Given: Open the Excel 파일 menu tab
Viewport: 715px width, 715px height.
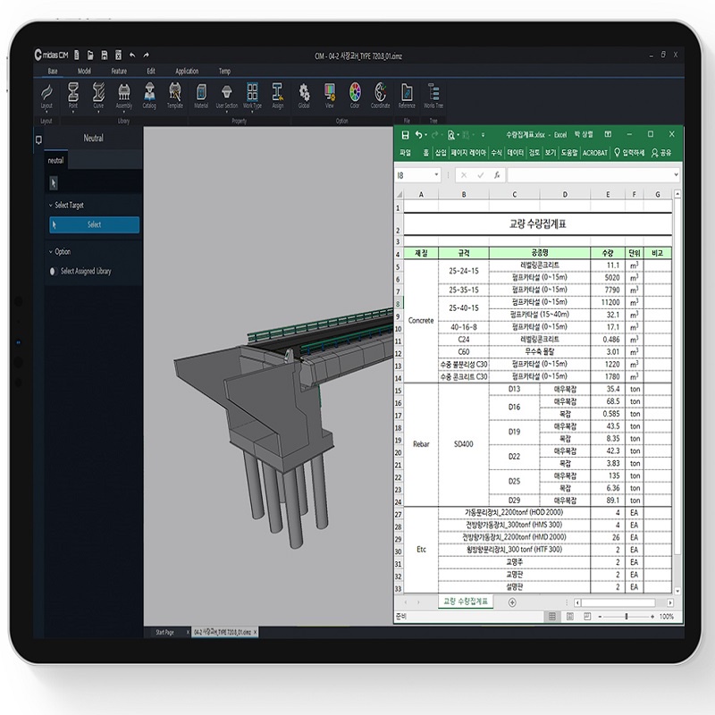Looking at the screenshot, I should (x=405, y=153).
